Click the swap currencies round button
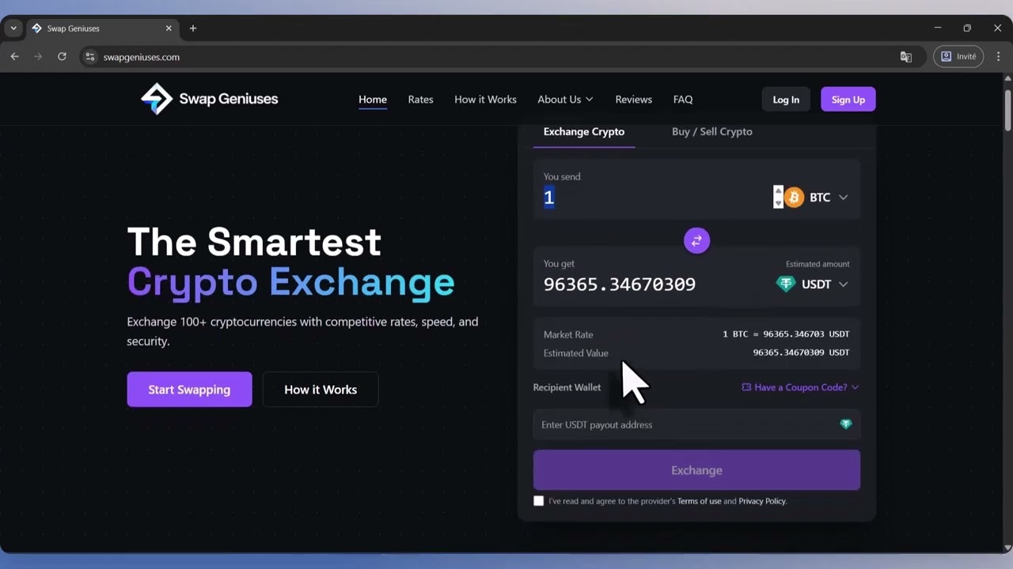1013x569 pixels. click(696, 240)
